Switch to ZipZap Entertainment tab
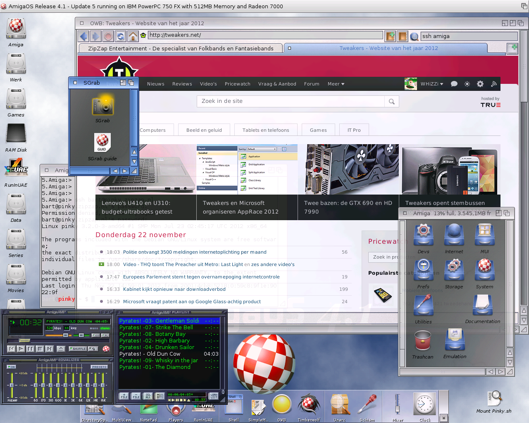The height and width of the screenshot is (423, 529). pos(181,48)
